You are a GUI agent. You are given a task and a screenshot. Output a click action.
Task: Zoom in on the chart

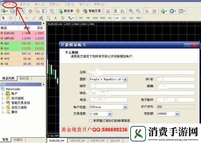pos(131,11)
